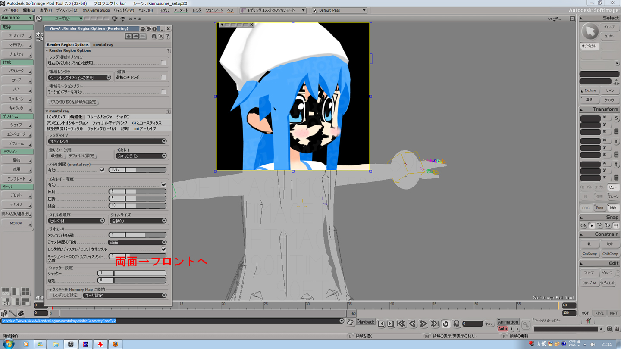Toggle the loop playback icon
Image resolution: width=621 pixels, height=349 pixels.
click(445, 324)
